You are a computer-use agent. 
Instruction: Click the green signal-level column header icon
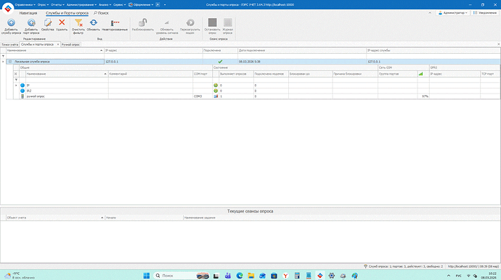pyautogui.click(x=421, y=74)
